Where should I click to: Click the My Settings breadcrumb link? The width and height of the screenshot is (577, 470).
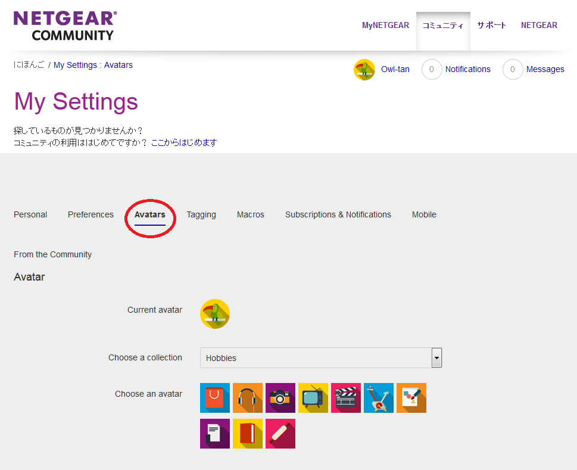click(x=75, y=65)
